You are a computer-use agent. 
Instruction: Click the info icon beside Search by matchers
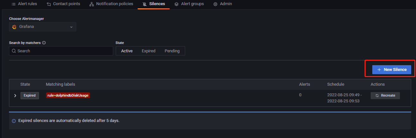[44, 43]
